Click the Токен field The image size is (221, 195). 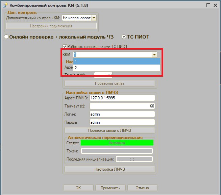(x=117, y=151)
